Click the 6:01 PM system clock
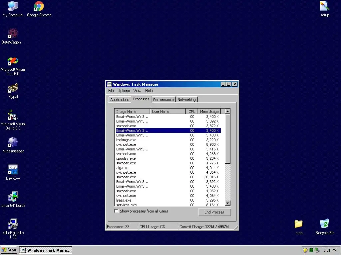 pos(330,250)
